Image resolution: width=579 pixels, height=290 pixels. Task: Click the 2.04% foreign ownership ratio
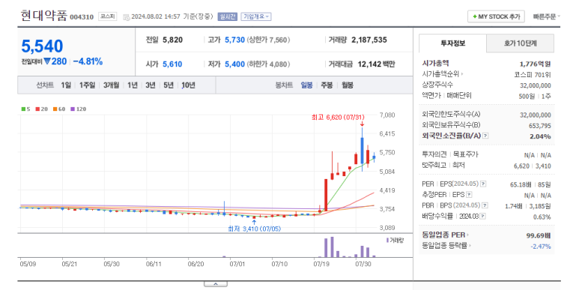[x=540, y=136]
